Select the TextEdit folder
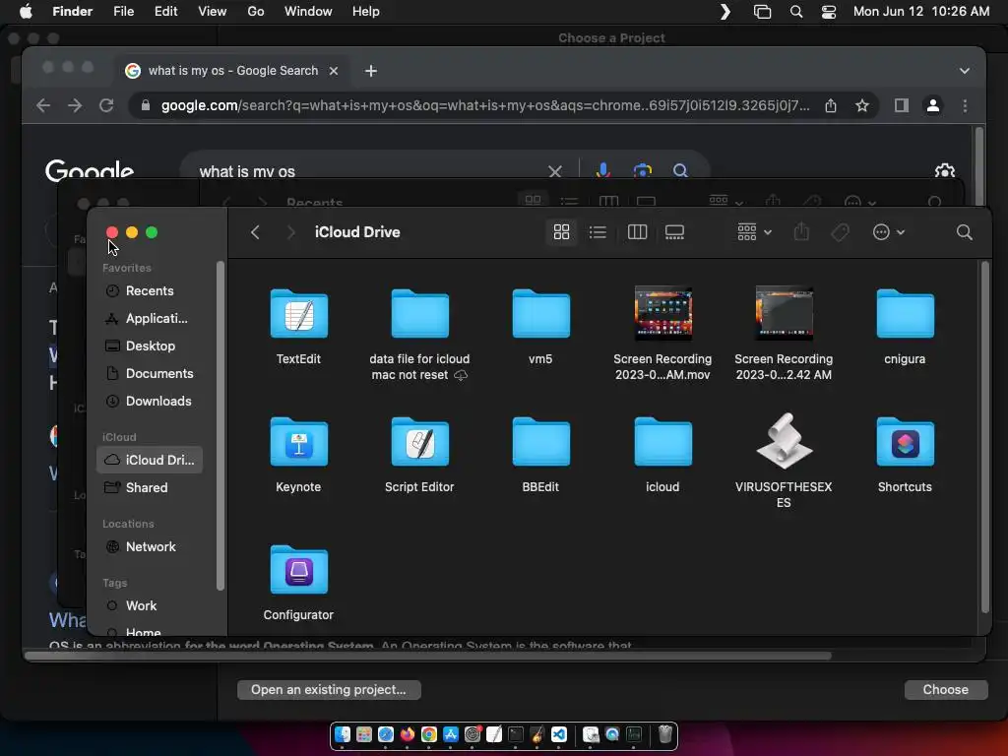This screenshot has width=1008, height=756. point(299,314)
